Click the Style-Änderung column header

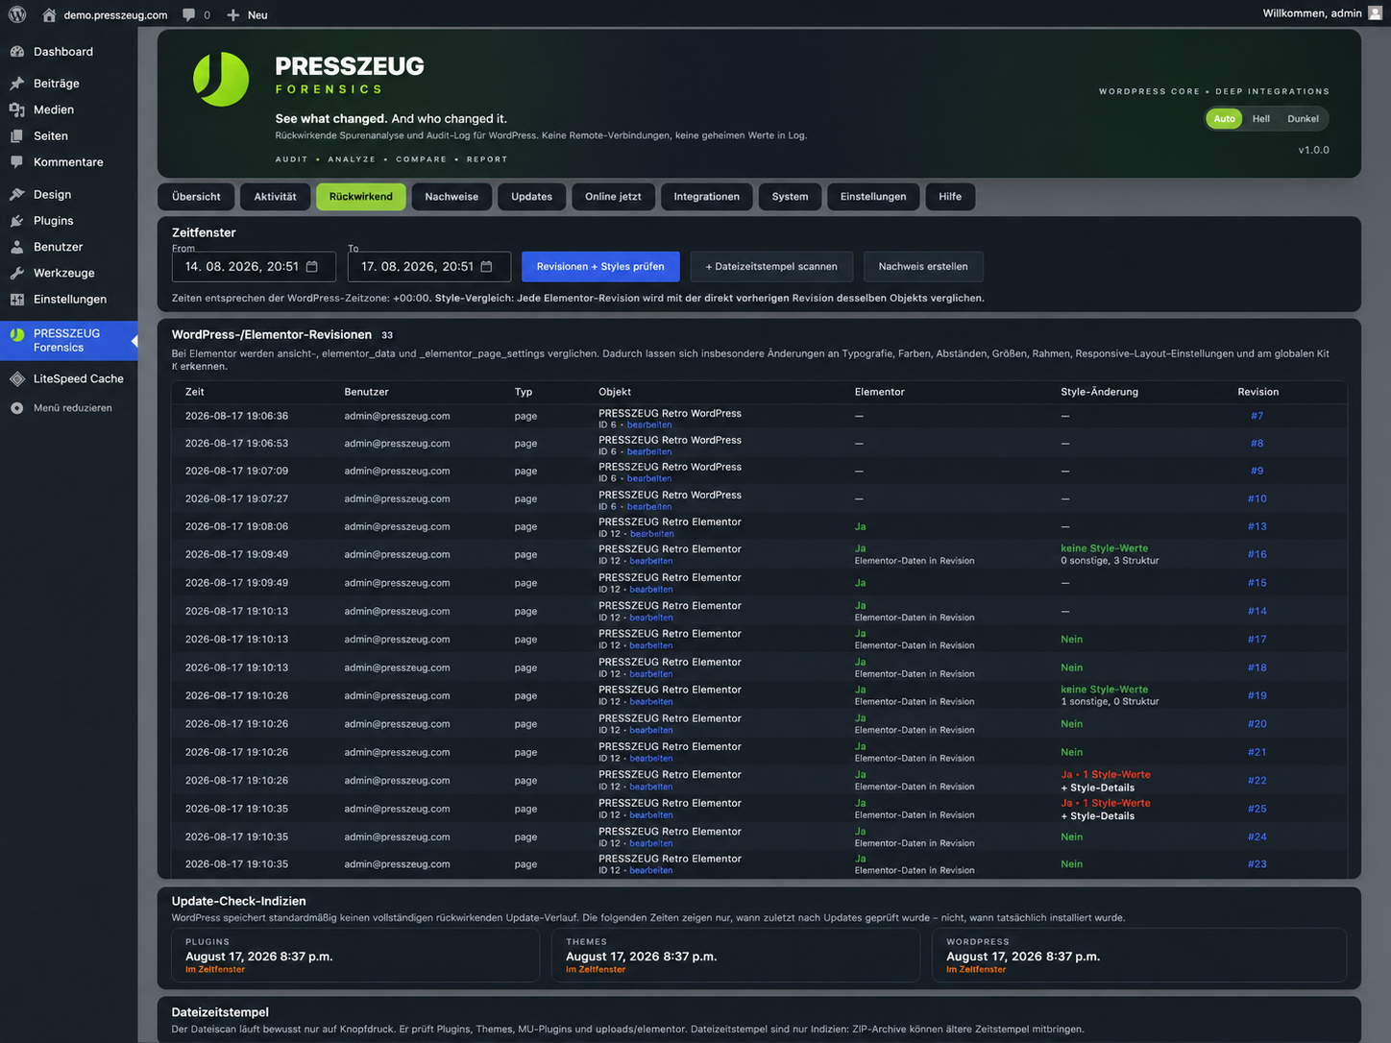(1099, 392)
